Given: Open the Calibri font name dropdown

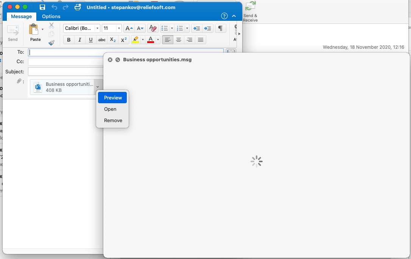Looking at the screenshot, I should click(97, 28).
